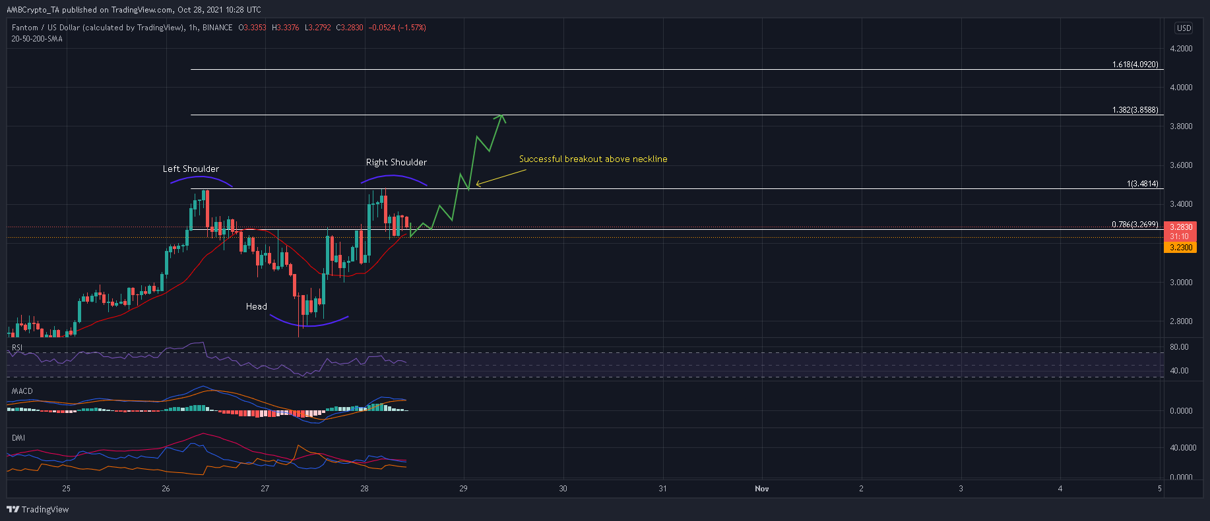Image resolution: width=1210 pixels, height=521 pixels.
Task: Click the 4.2000 price axis label
Action: click(1181, 49)
